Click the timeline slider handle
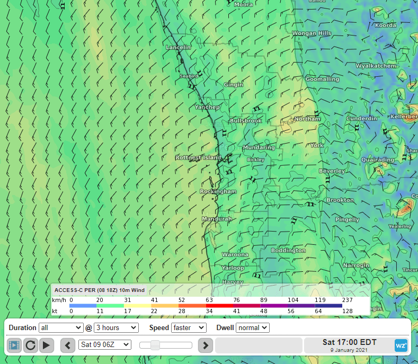This screenshot has height=364, width=418. pos(155,345)
